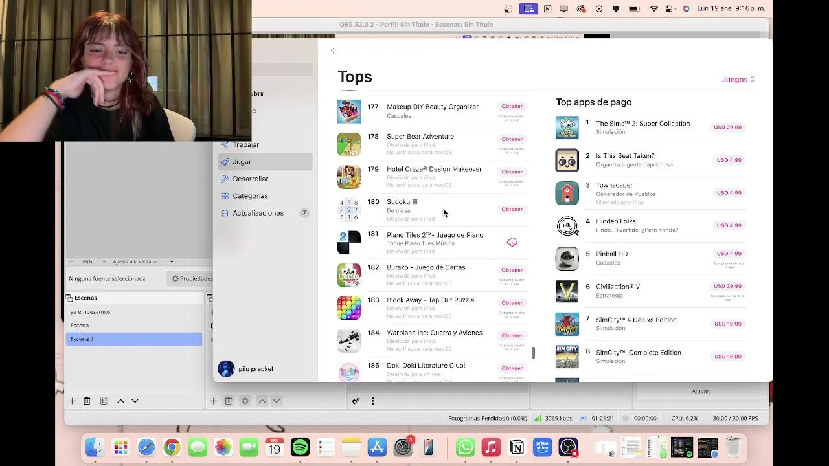Open Is This Seat Taken? icon

point(567,160)
